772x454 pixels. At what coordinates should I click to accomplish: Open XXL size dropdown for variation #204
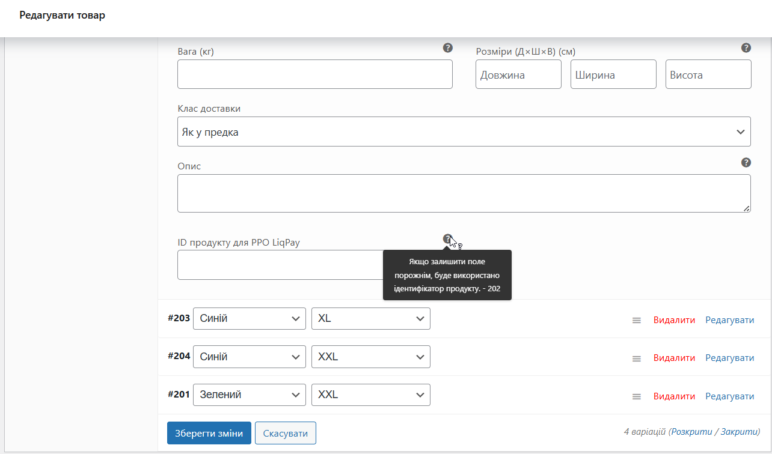(370, 357)
